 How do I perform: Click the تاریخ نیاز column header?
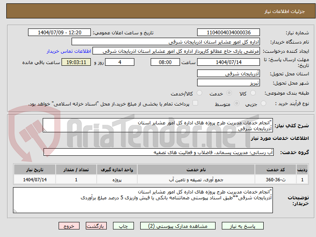click(x=35, y=170)
